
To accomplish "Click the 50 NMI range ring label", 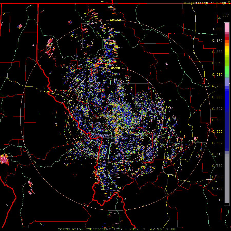I will [115, 68].
